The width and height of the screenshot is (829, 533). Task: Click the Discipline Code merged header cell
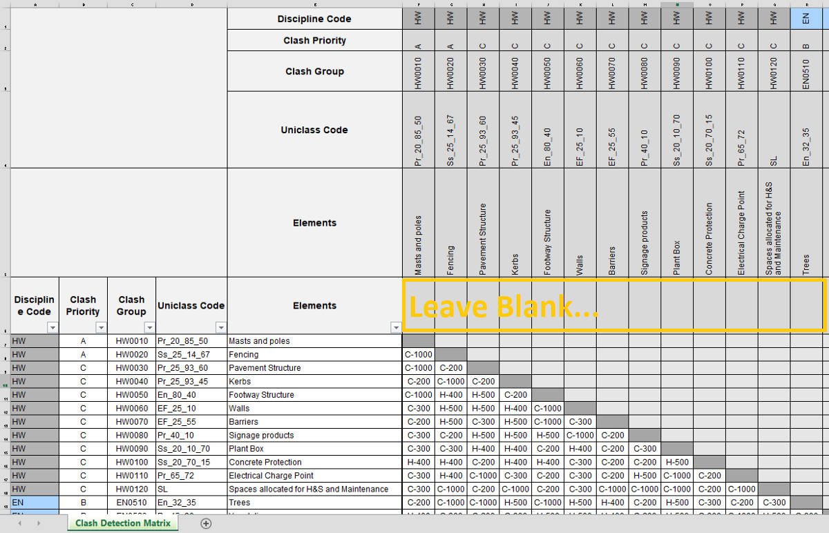[x=314, y=18]
